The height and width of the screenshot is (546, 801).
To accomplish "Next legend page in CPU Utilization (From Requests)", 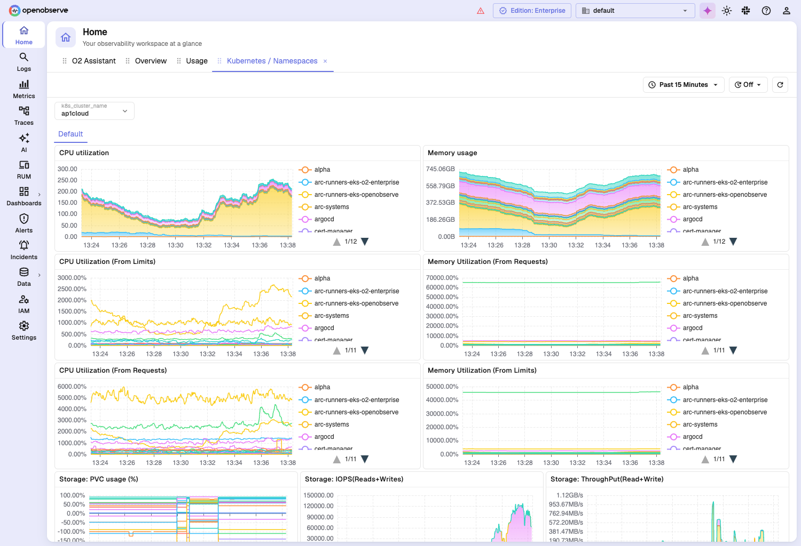I will (365, 460).
